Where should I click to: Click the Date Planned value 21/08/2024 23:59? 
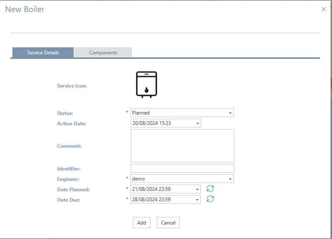[x=152, y=189]
